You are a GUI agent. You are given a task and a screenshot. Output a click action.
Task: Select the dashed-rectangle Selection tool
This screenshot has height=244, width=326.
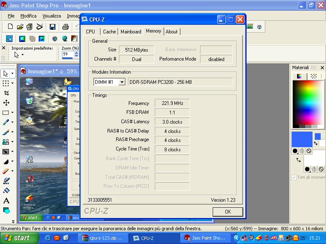point(6,113)
